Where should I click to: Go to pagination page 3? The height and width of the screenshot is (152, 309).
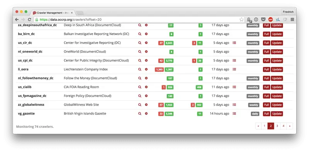click(277, 126)
